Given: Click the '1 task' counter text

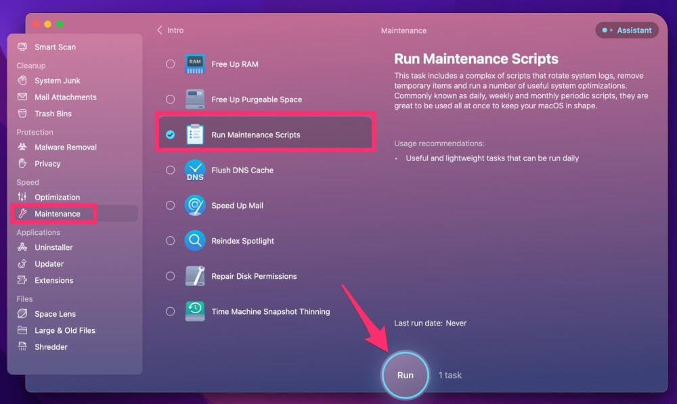Looking at the screenshot, I should 450,375.
